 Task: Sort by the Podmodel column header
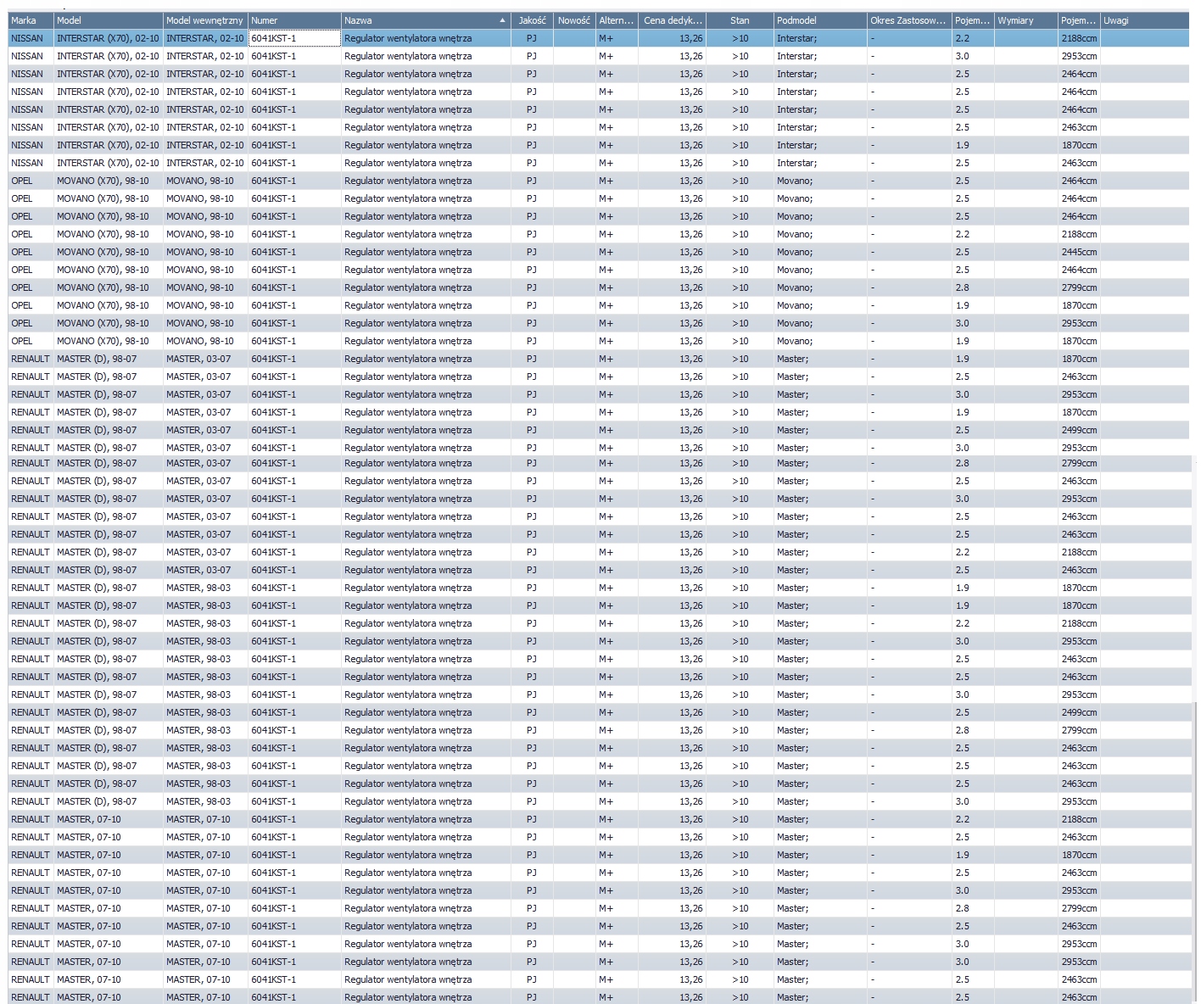pyautogui.click(x=820, y=20)
